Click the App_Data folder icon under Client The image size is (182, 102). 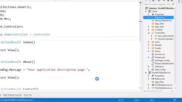tap(153, 24)
